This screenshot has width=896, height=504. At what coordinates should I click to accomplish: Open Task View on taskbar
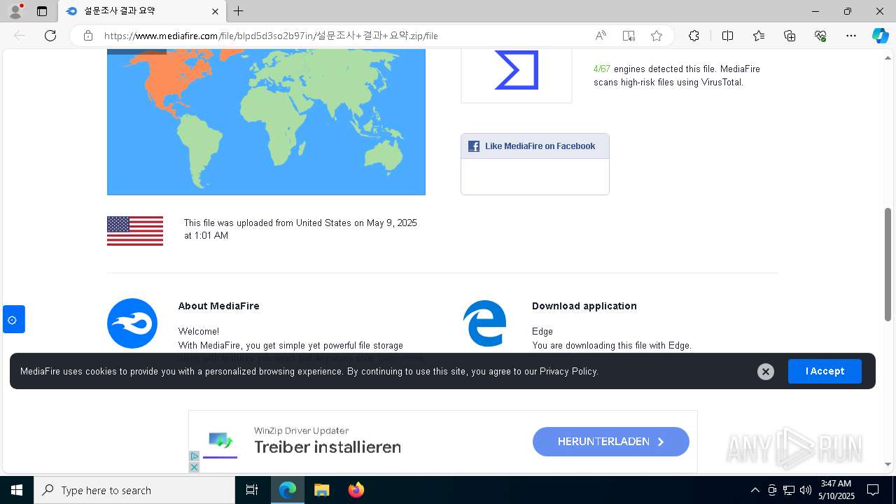[252, 490]
